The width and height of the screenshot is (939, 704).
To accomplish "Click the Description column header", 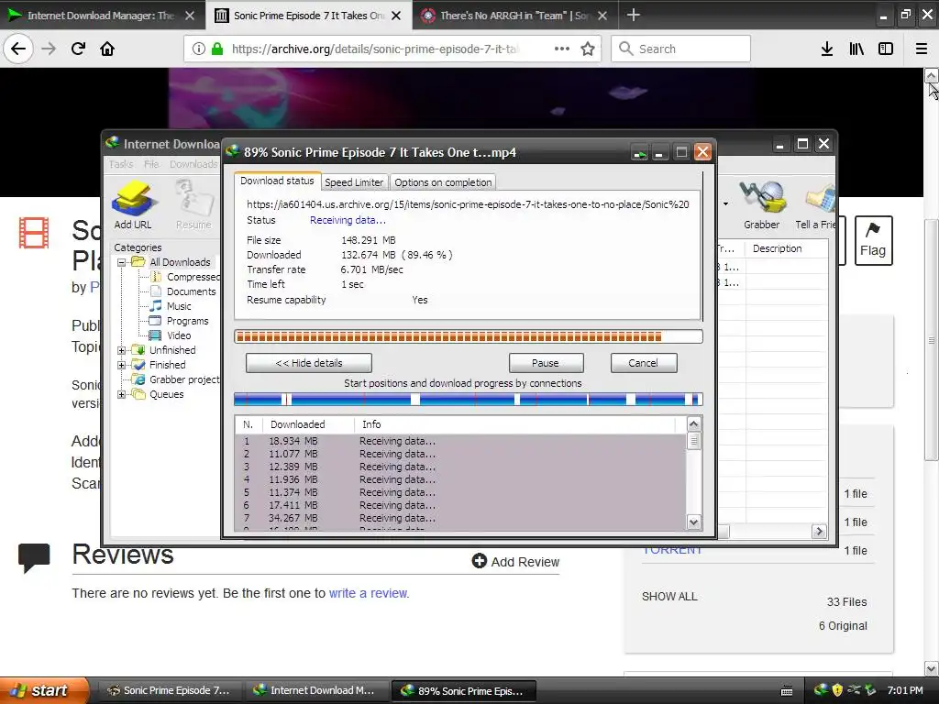I will coord(786,248).
